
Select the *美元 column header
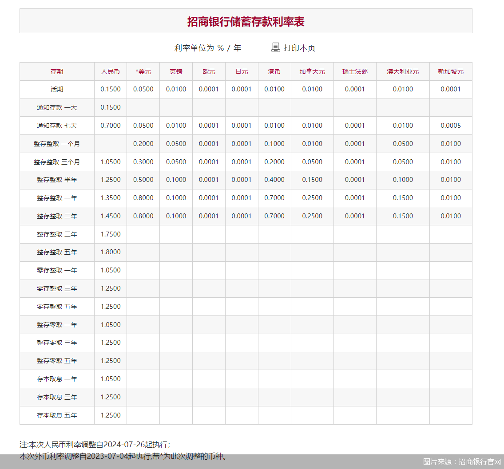click(143, 71)
